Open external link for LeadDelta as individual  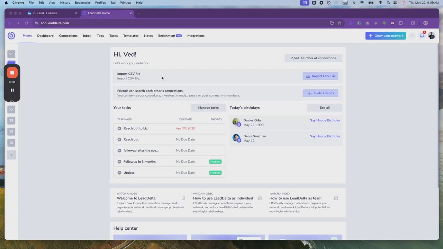(x=260, y=198)
